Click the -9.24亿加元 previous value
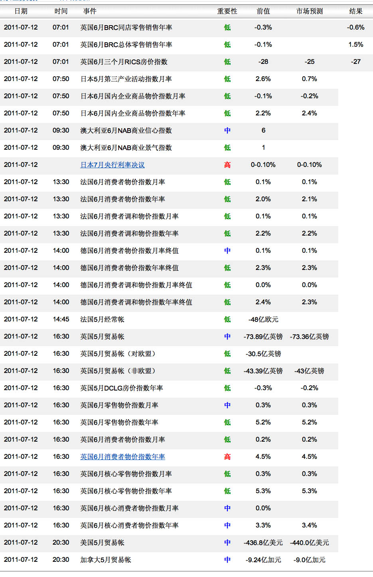 263,560
